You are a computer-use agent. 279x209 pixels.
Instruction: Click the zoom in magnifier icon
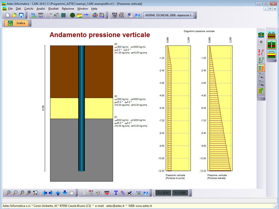coord(9,193)
